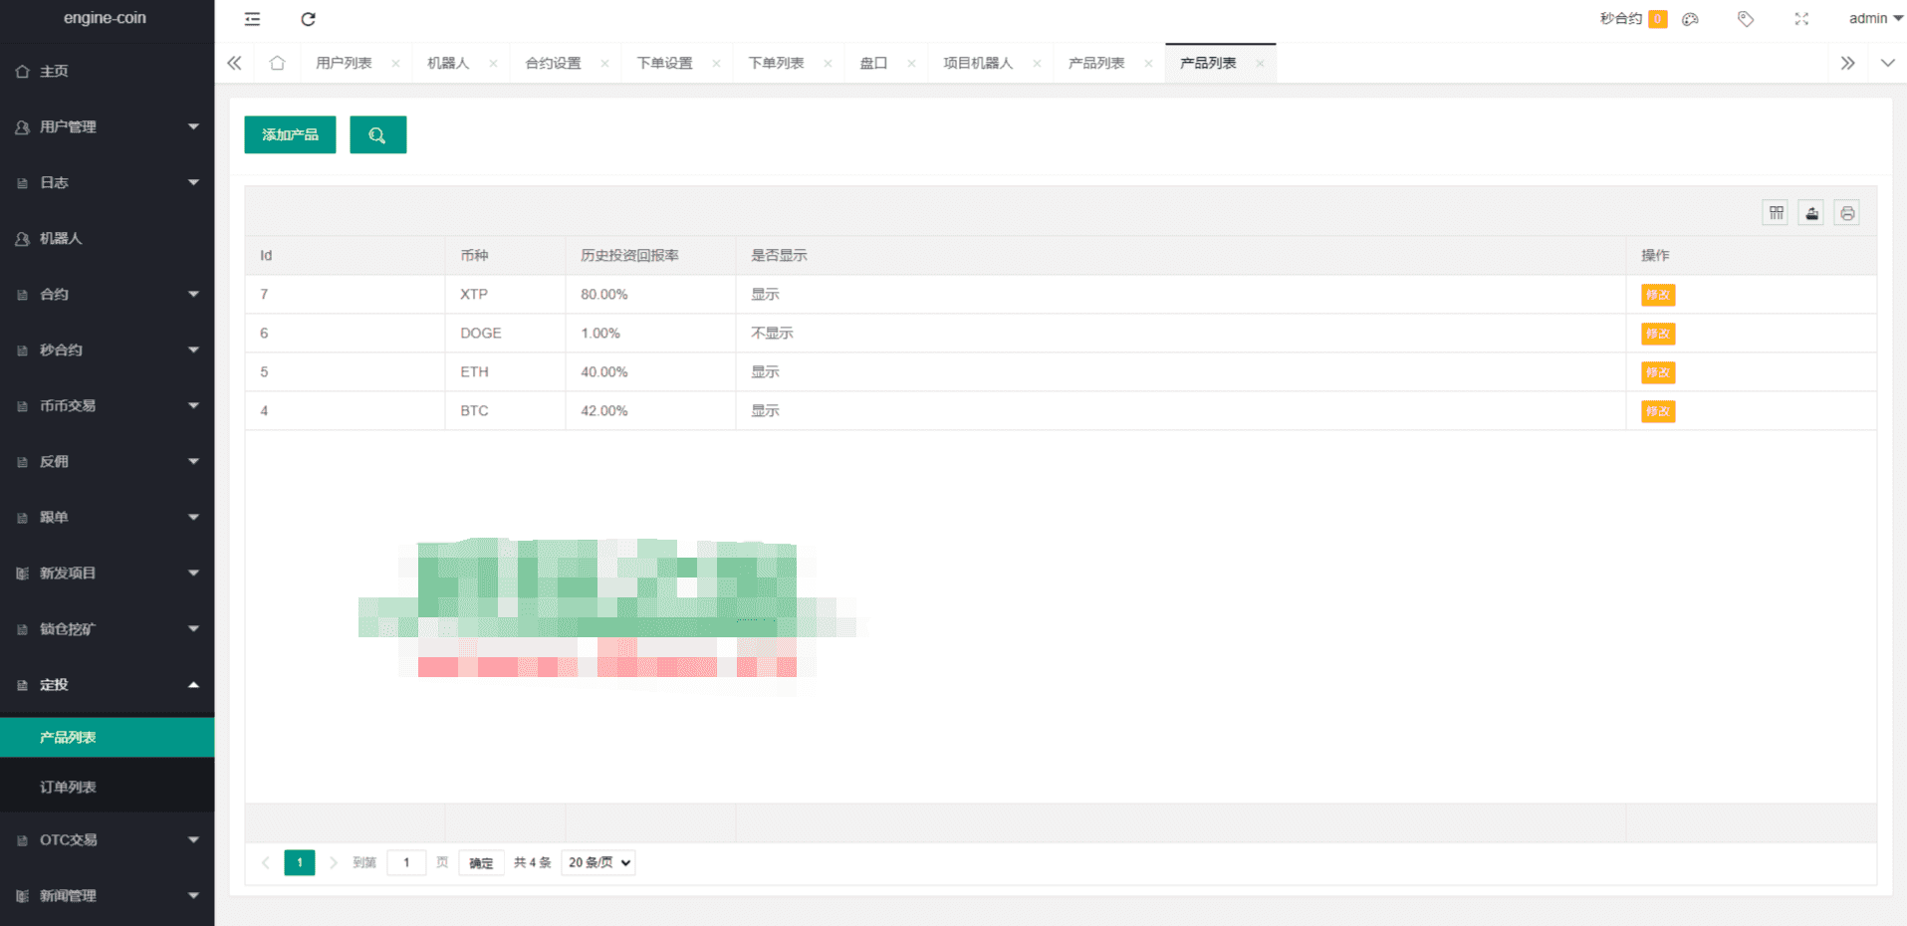
Task: Click the print table icon
Action: pos(1847,213)
